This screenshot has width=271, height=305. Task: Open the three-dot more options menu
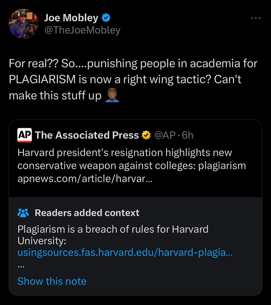256,18
